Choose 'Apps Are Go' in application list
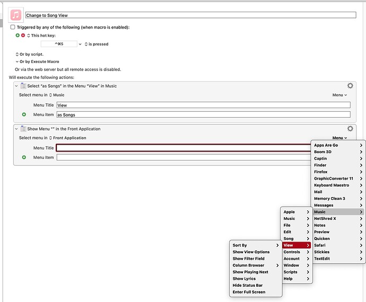The width and height of the screenshot is (366, 302). pyautogui.click(x=338, y=145)
